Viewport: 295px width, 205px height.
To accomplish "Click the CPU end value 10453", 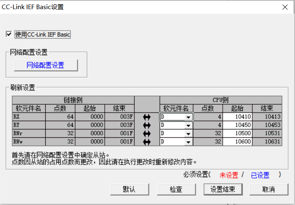I will pyautogui.click(x=267, y=125).
